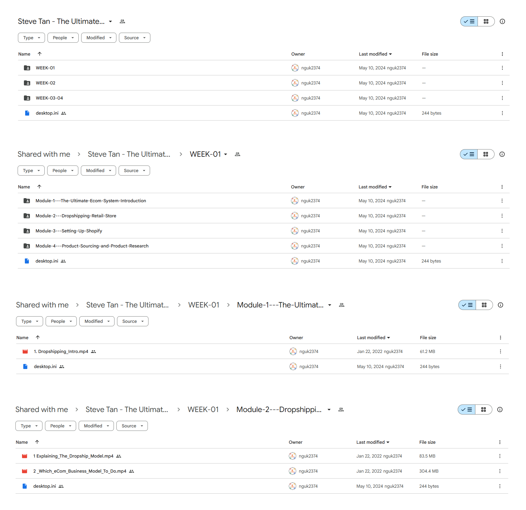
Task: Open more actions for the WEEK-02 row
Action: point(502,83)
